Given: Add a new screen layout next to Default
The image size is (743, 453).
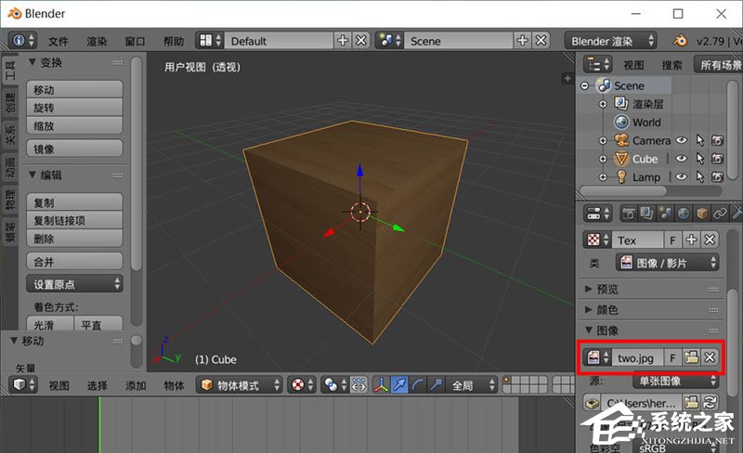Looking at the screenshot, I should 343,41.
